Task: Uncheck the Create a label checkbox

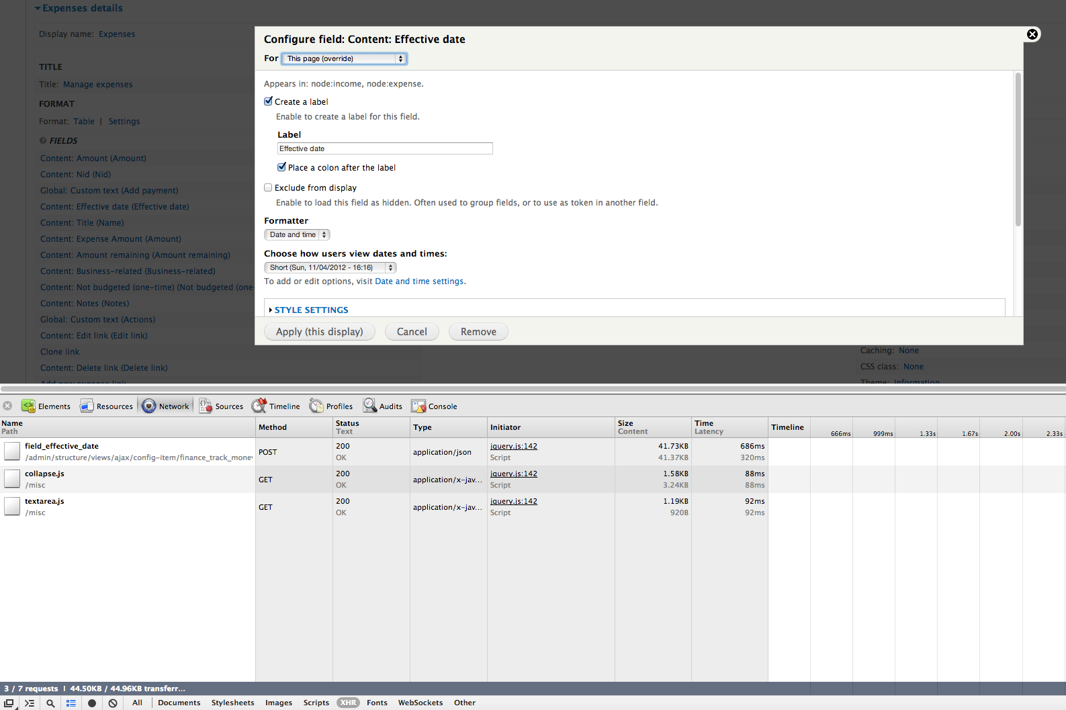Action: [x=269, y=101]
